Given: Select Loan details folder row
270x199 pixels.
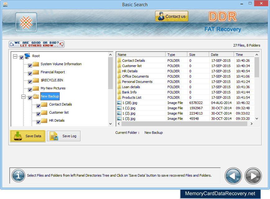Looking at the screenshot, I should 185,87.
